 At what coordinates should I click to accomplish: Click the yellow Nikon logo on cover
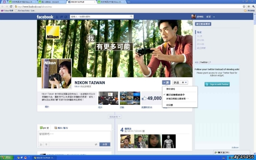click(x=53, y=32)
